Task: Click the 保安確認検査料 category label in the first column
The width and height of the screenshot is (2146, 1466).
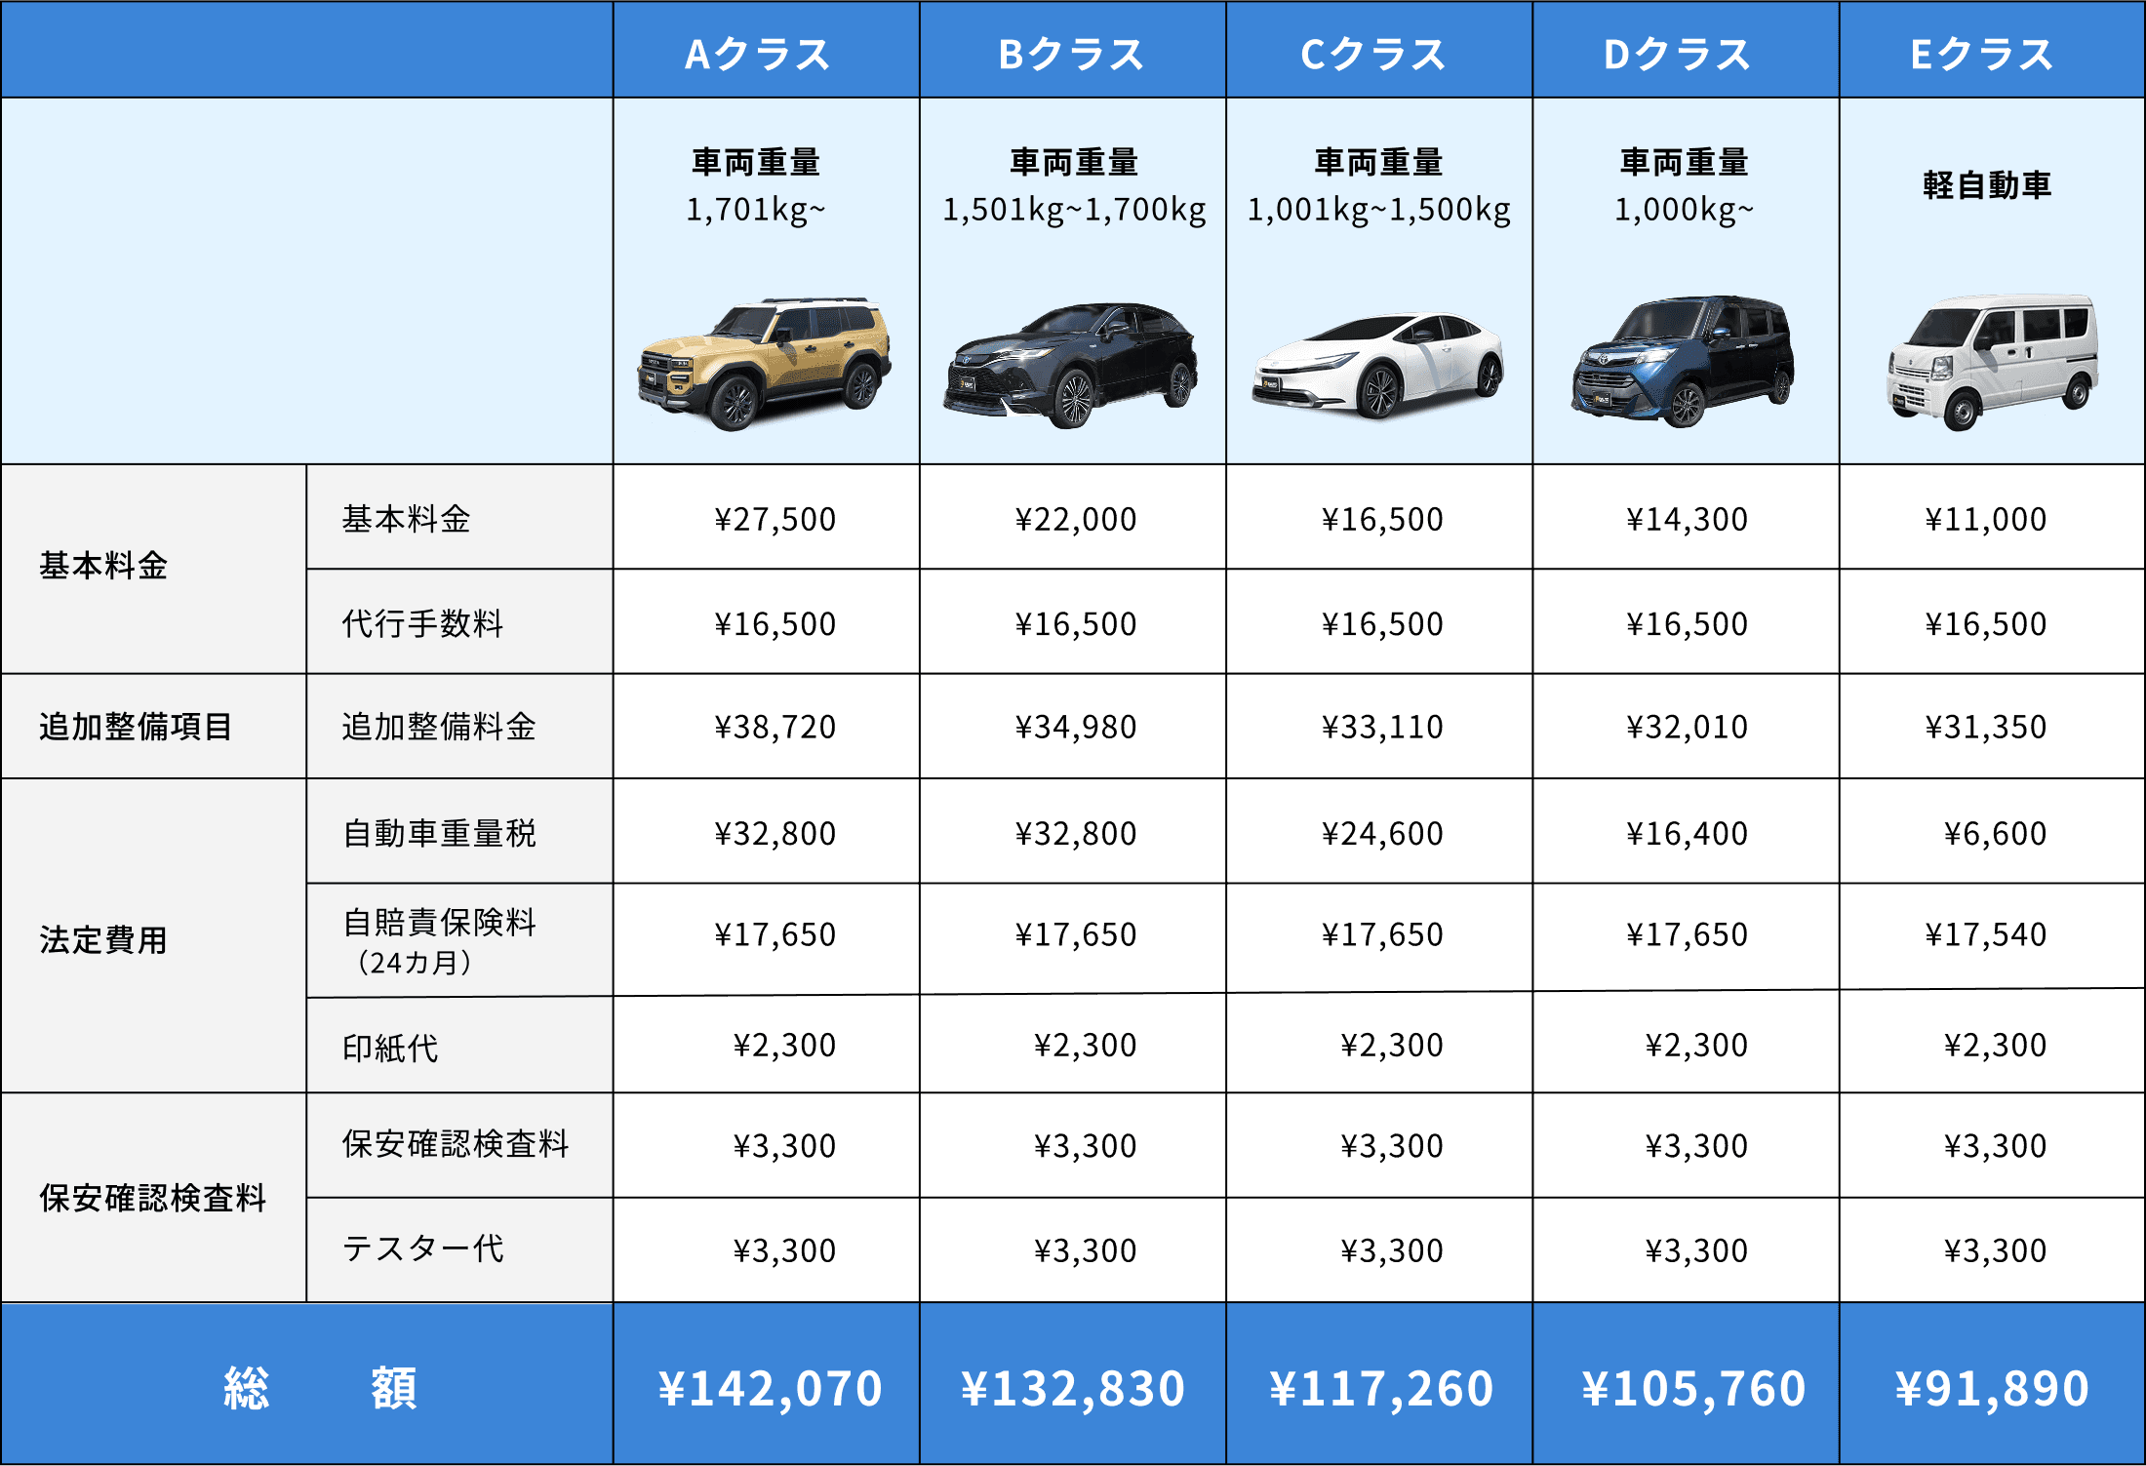Action: click(x=152, y=1198)
